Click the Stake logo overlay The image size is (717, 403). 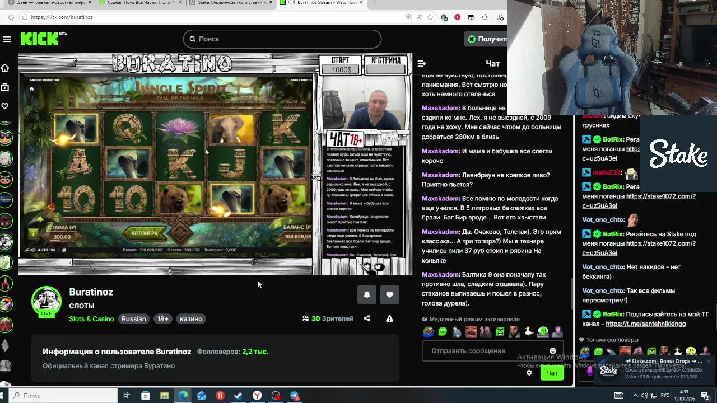(678, 154)
